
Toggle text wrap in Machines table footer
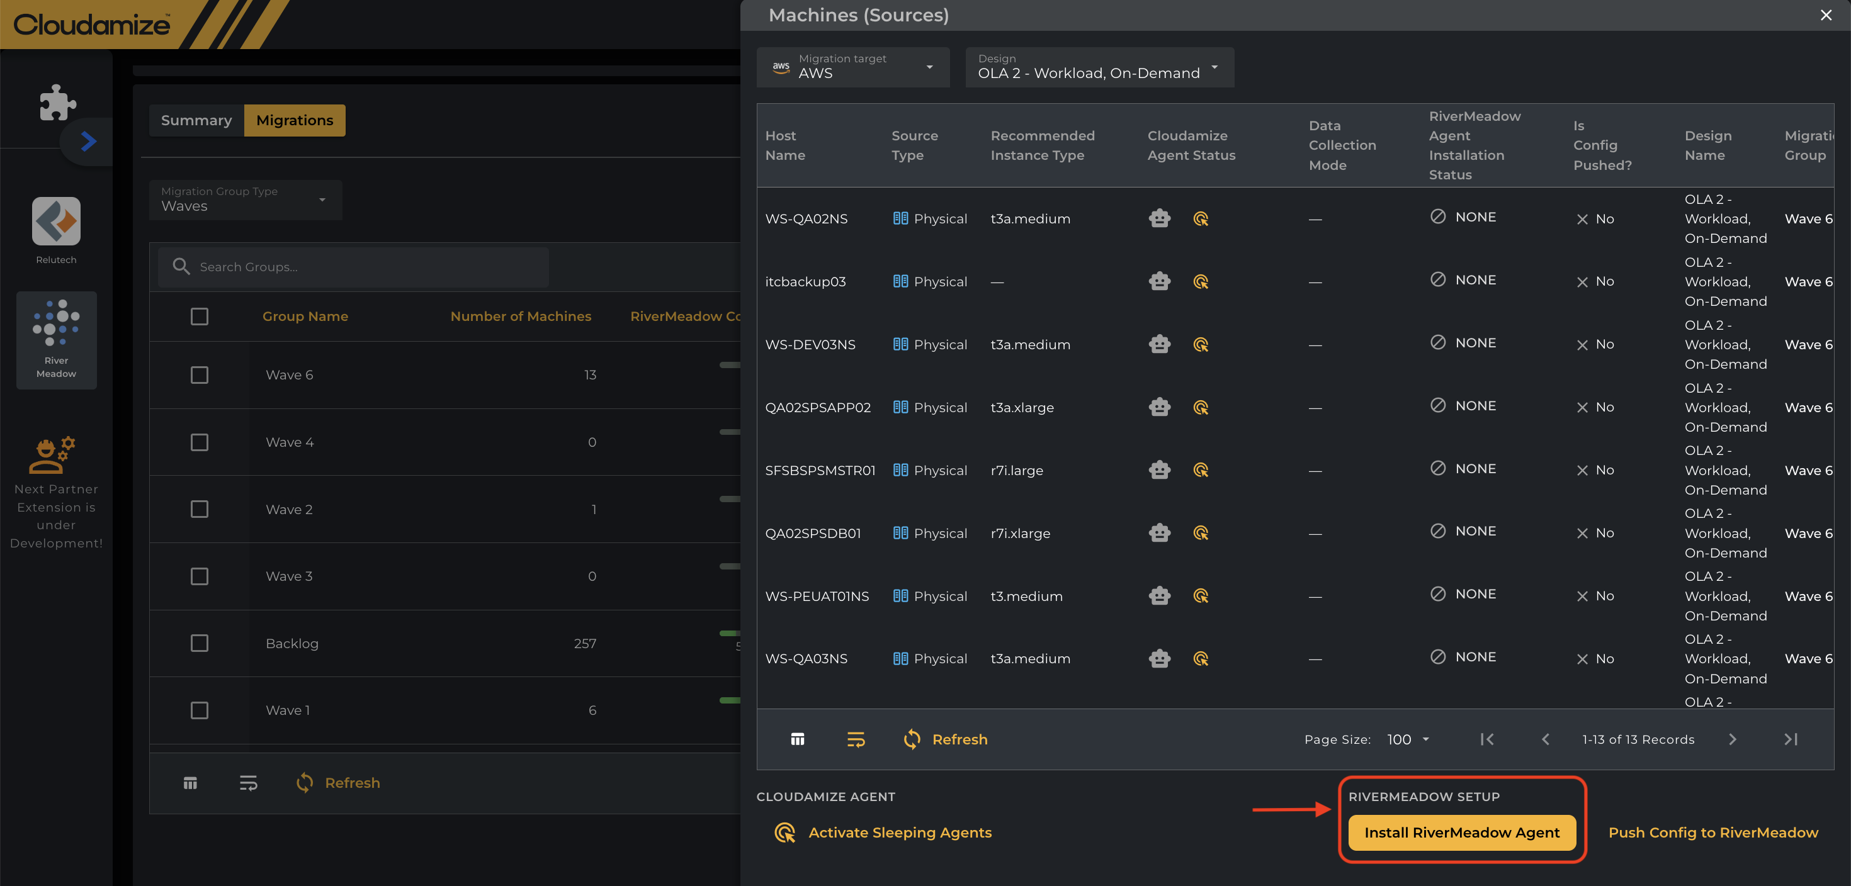[x=855, y=739]
